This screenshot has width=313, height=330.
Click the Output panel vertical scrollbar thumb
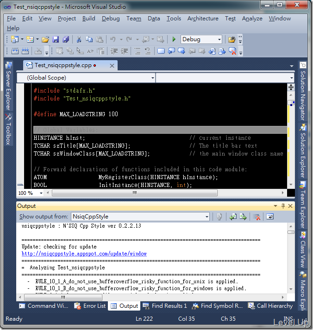pyautogui.click(x=291, y=232)
